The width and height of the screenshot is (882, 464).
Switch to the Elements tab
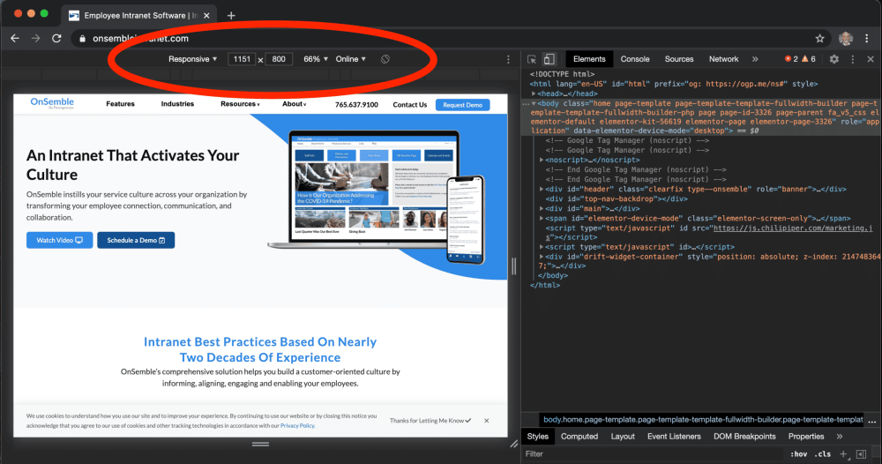pos(589,59)
